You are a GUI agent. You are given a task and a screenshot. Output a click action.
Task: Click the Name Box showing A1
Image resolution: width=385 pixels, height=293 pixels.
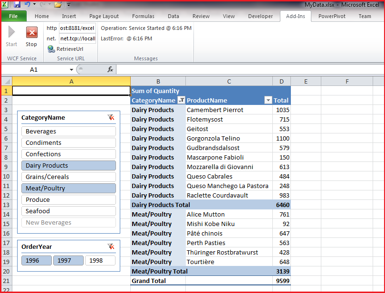click(x=34, y=70)
